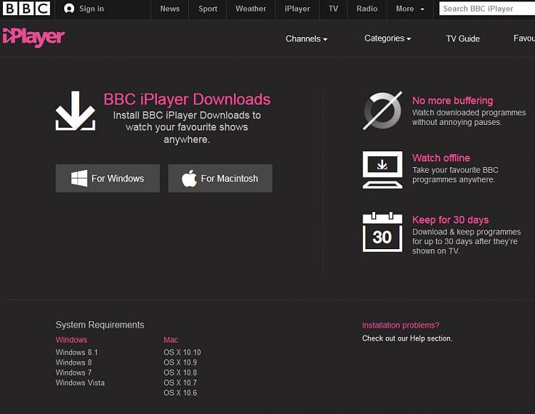Click the pink Mac requirements heading
535x414 pixels.
tap(170, 340)
